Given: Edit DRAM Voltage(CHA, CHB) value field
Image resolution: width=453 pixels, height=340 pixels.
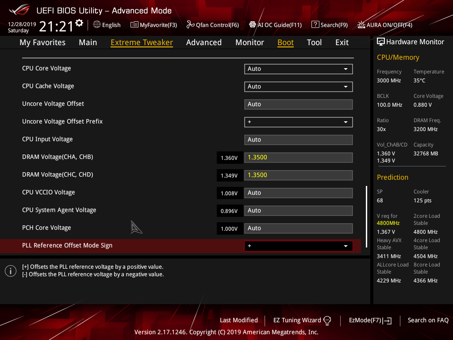Looking at the screenshot, I should tap(299, 158).
